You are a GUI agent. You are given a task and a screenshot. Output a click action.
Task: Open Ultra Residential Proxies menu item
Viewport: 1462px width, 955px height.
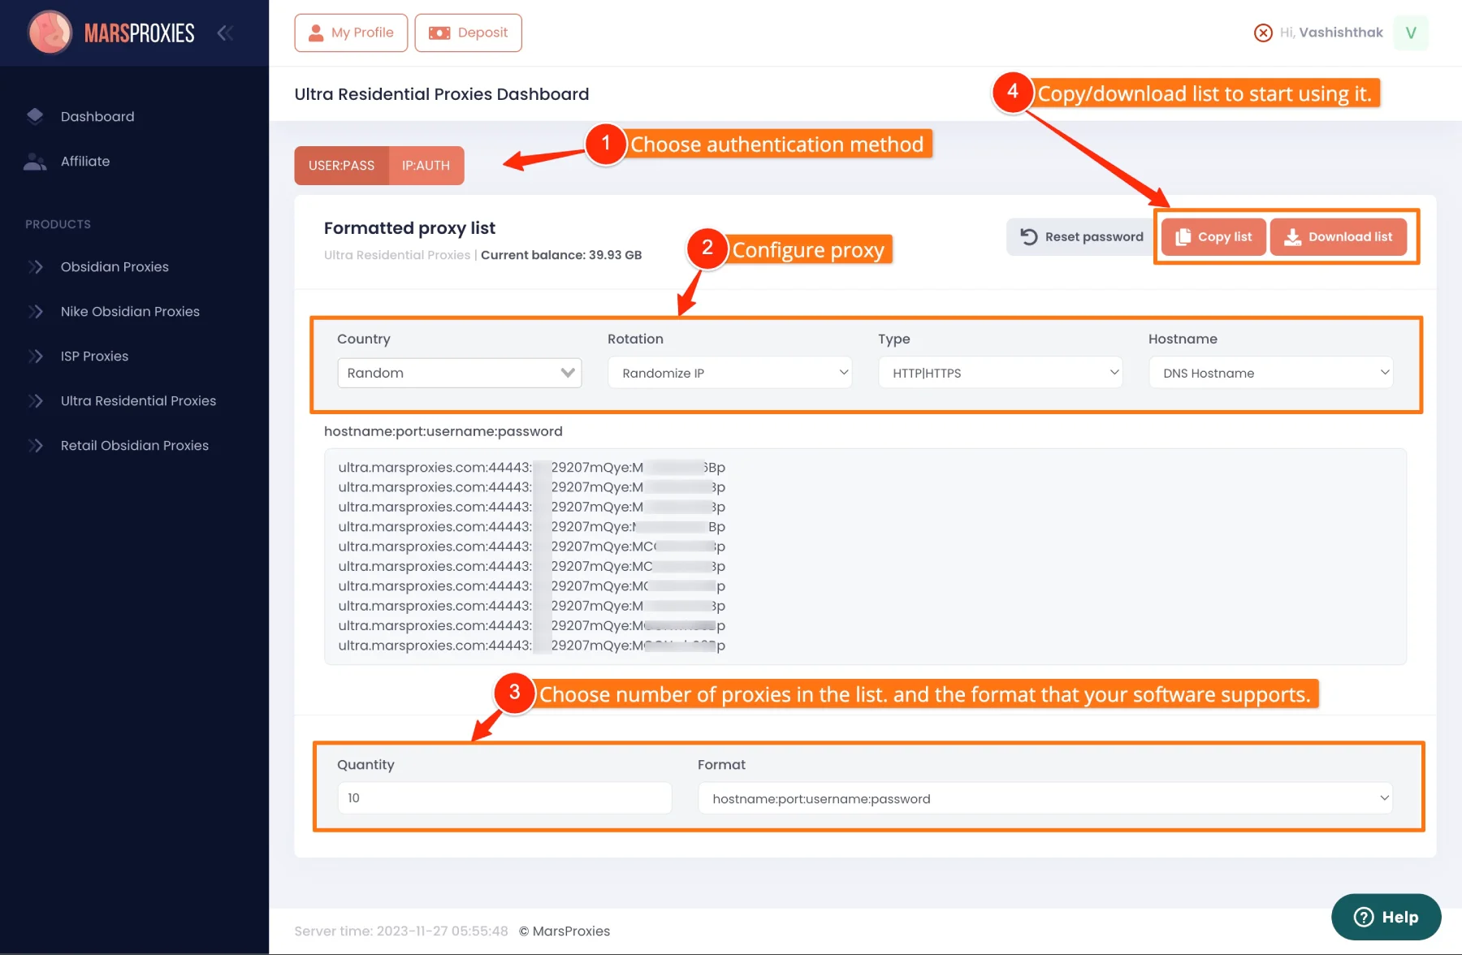138,400
